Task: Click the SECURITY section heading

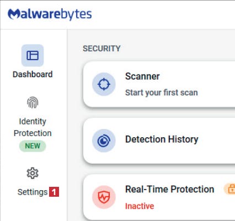Action: point(102,48)
